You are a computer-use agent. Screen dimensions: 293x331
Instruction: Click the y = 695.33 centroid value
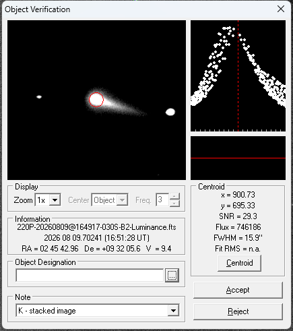(x=238, y=206)
